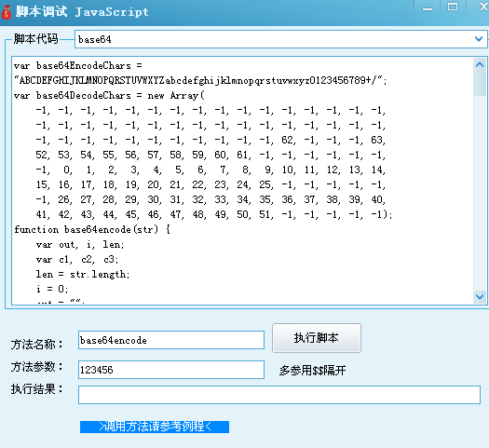Click the 脚本代码 group label

tap(36, 39)
